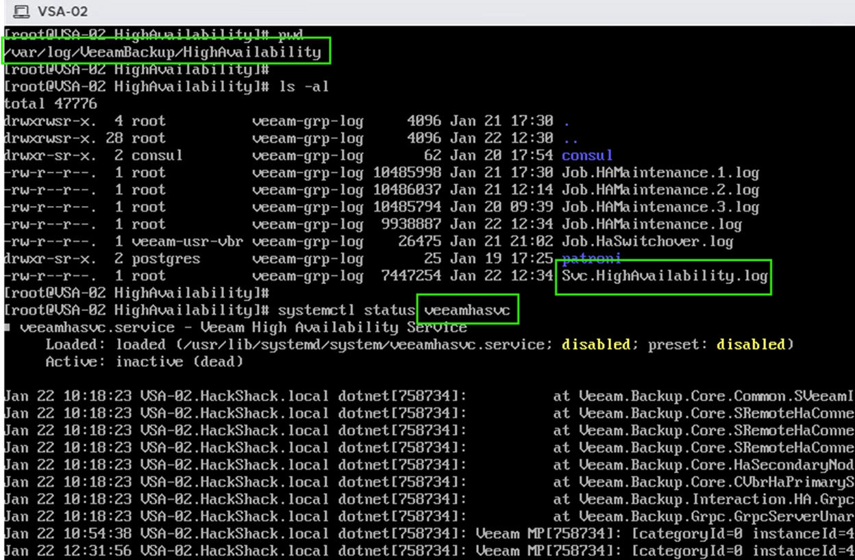Screen dimensions: 855x560
Task: Click the 'pwd' command text
Action: click(291, 35)
